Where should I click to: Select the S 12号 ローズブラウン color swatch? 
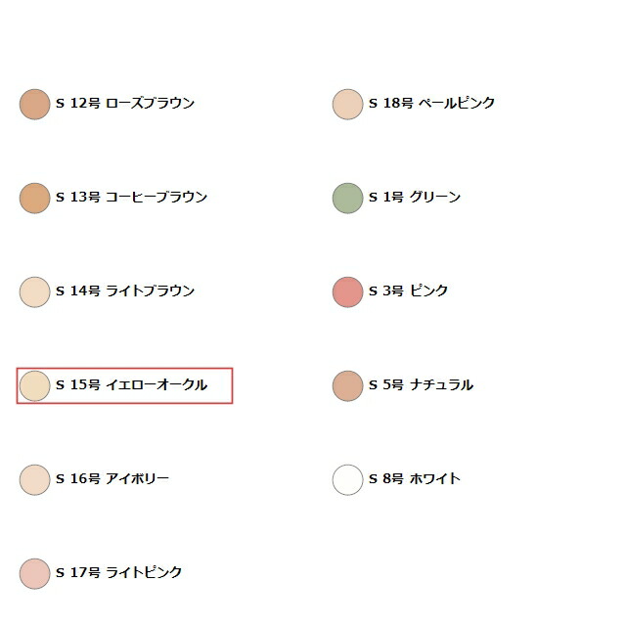coord(34,104)
